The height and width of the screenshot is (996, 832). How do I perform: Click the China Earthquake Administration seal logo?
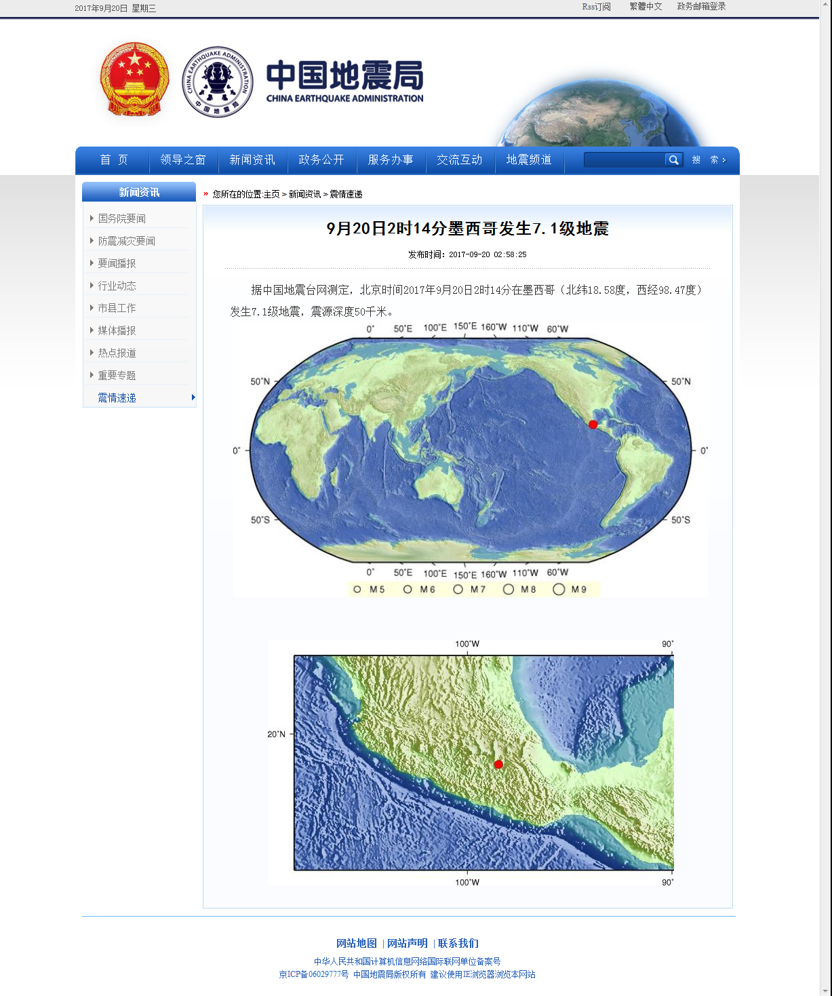[x=218, y=82]
